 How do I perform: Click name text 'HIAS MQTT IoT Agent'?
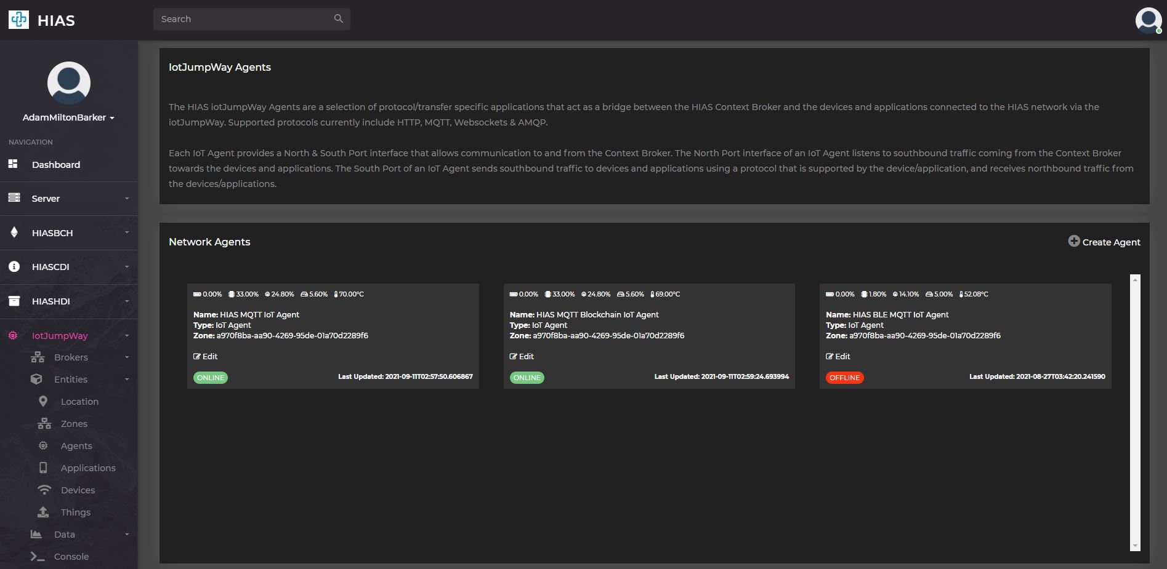click(259, 314)
